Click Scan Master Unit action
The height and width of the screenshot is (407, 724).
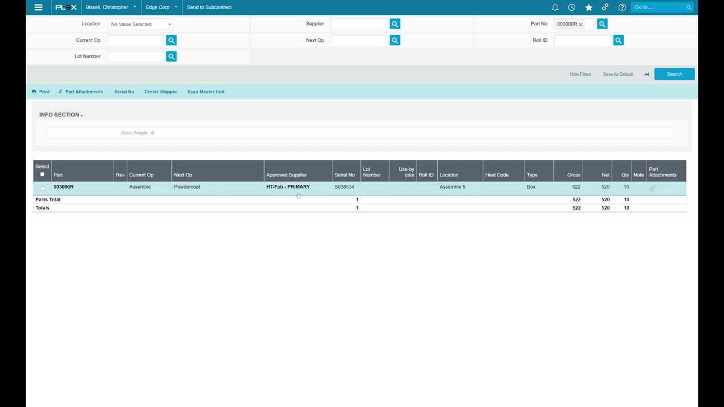tap(206, 92)
